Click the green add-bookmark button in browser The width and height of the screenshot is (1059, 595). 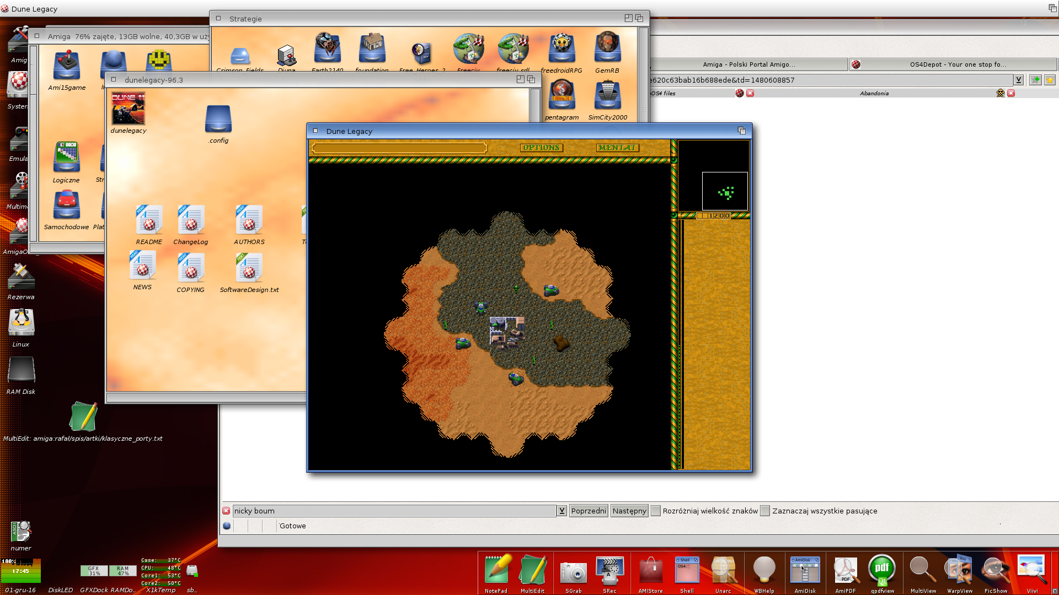click(x=1035, y=80)
